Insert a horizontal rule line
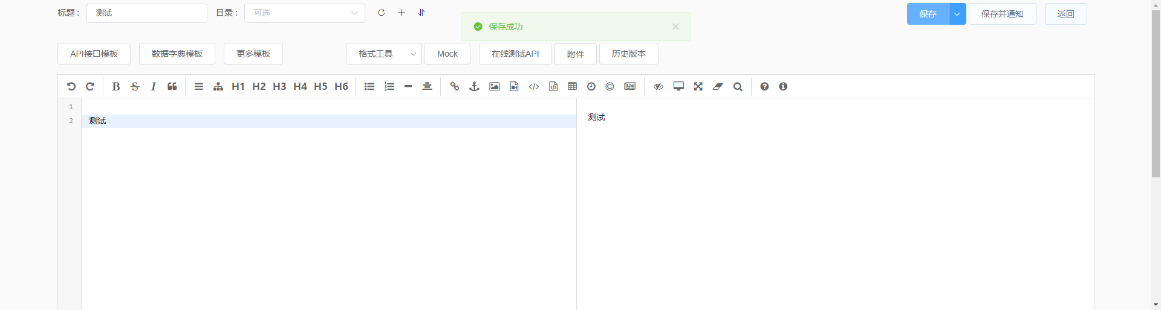1161x310 pixels. (408, 86)
